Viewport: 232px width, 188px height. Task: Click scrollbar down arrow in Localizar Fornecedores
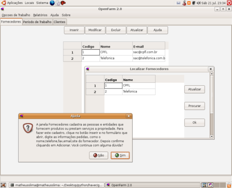(x=212, y=136)
